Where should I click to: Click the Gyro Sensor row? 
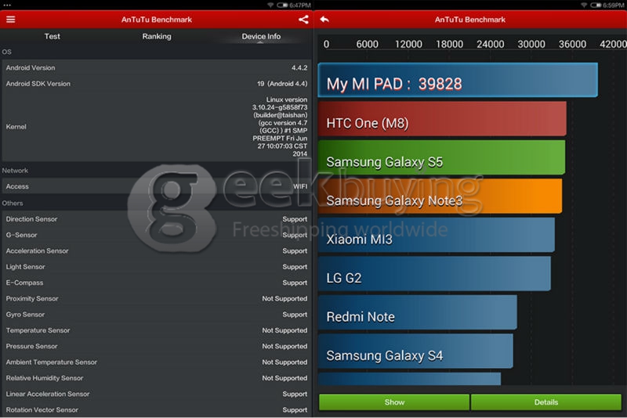click(156, 315)
